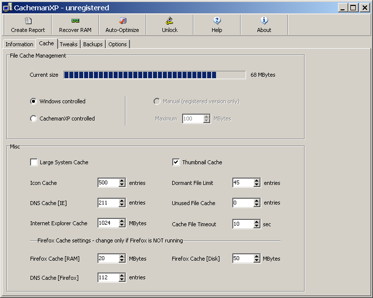Switch to the Tweaks tab
This screenshot has height=298, width=373.
point(68,44)
